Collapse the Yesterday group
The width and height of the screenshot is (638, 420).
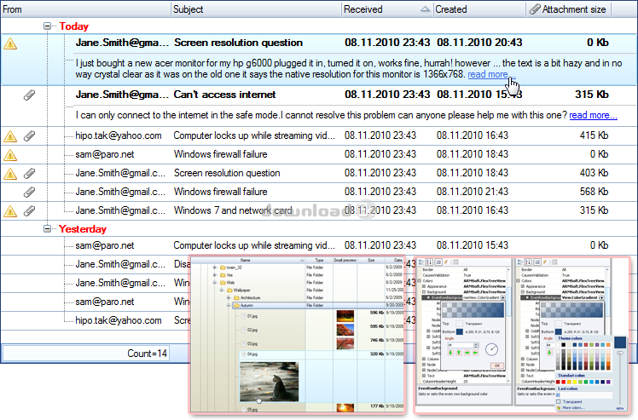(x=47, y=229)
